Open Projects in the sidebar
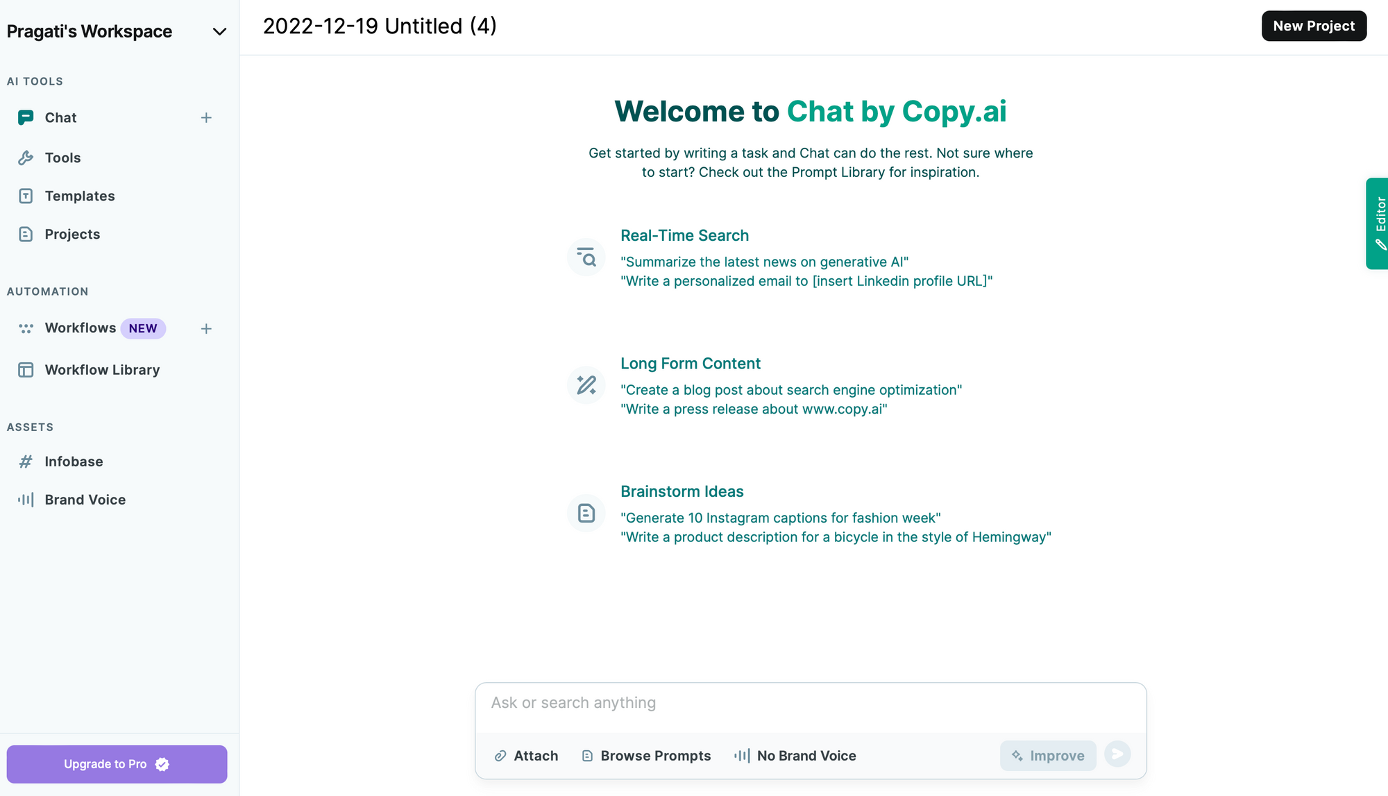This screenshot has width=1388, height=796. [72, 234]
